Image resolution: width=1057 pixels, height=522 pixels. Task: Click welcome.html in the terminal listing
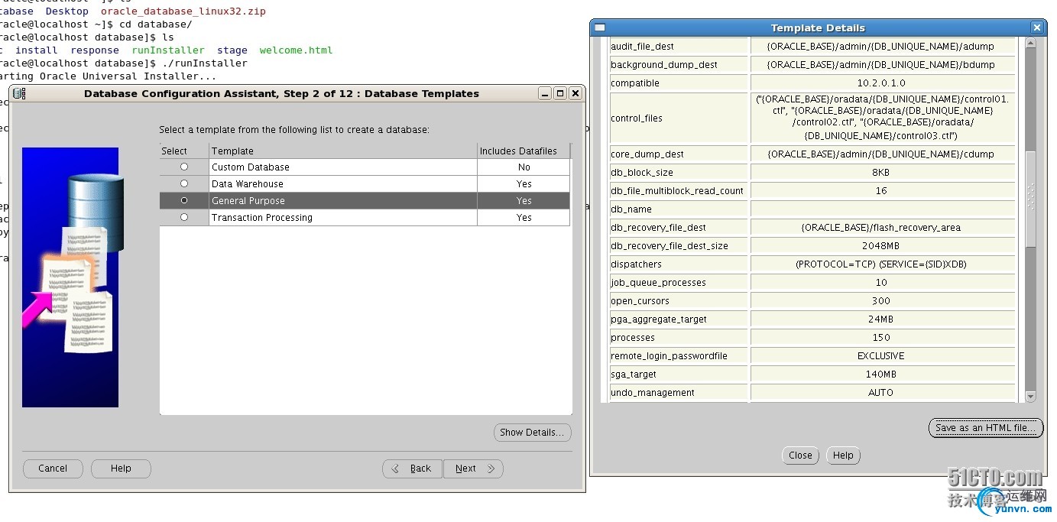(x=296, y=50)
